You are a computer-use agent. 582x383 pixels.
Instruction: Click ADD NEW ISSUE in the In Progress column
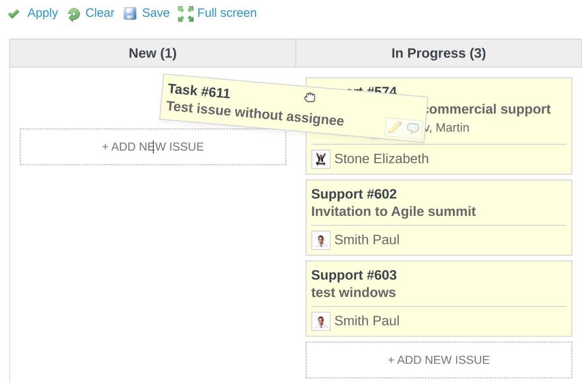tap(438, 360)
